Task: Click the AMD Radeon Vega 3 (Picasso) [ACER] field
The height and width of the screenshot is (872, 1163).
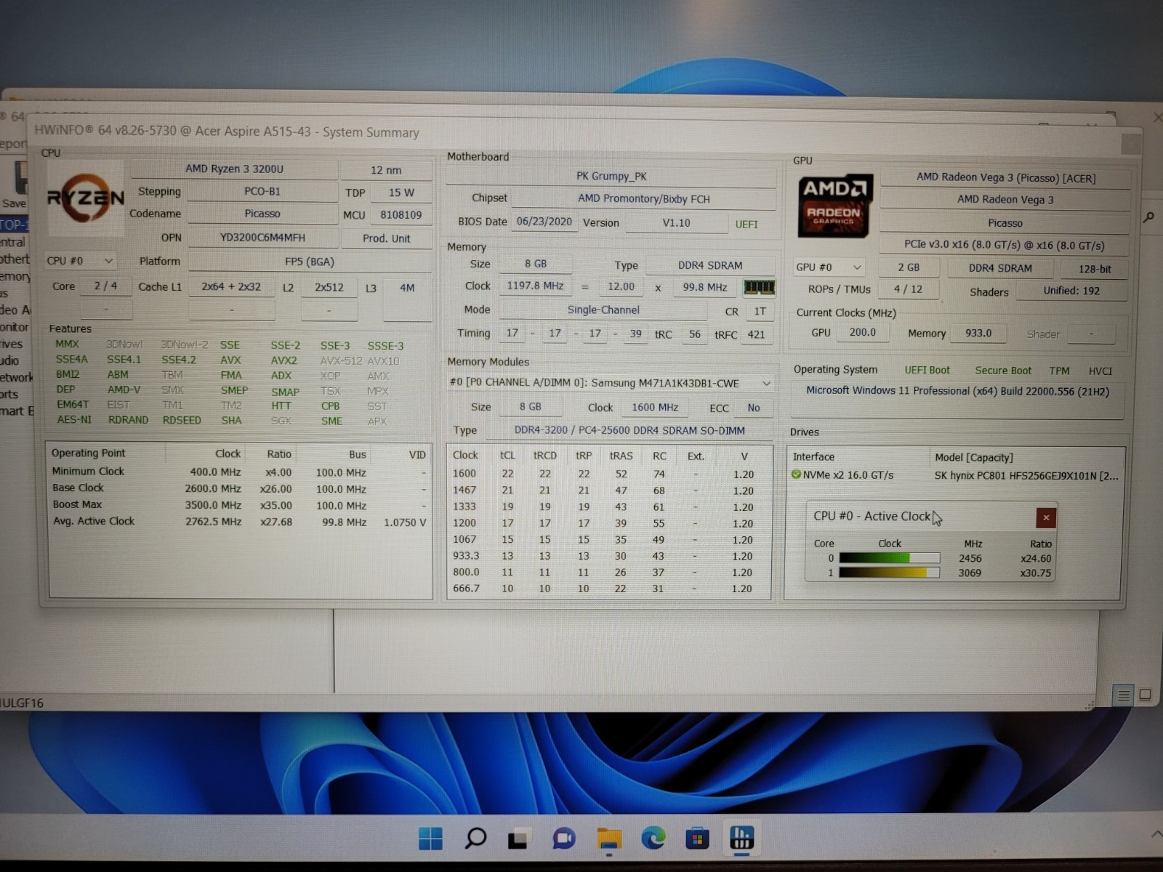Action: [1005, 178]
